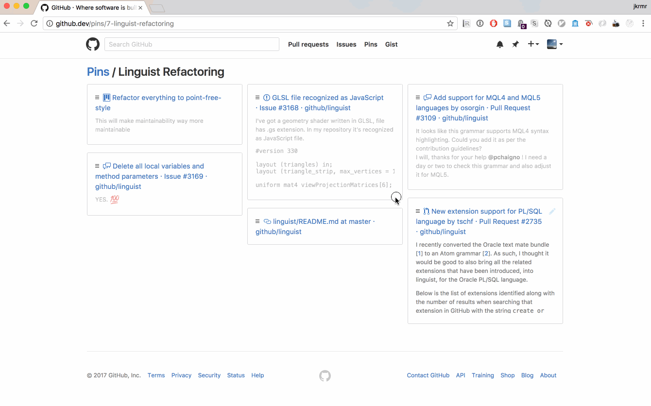
Task: Open the Help footer link
Action: [x=258, y=375]
